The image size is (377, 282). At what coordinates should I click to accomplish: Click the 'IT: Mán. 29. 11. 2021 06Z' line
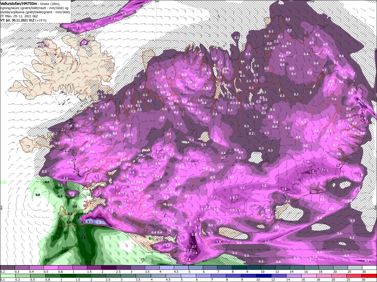tap(20, 16)
